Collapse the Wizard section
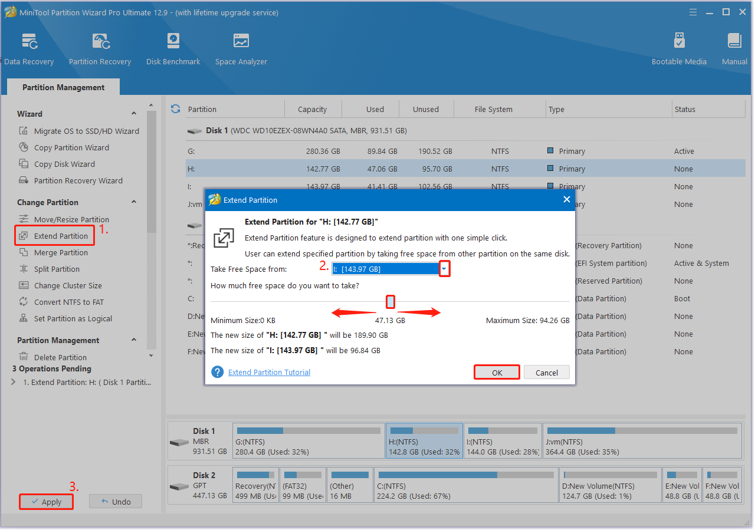755x530 pixels. click(134, 114)
